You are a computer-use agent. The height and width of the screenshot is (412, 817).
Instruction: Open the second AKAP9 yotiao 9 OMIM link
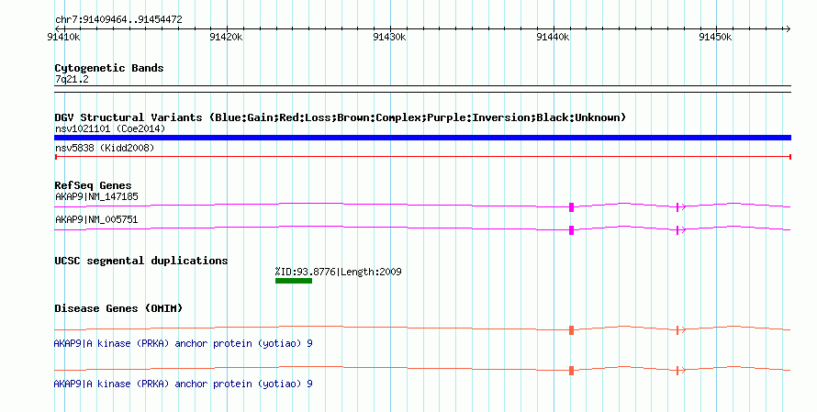coord(183,384)
